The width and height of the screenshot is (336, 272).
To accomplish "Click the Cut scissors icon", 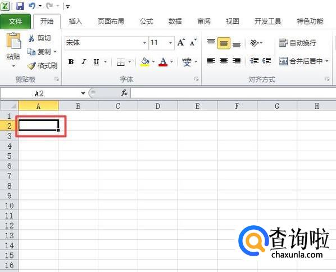I will click(x=31, y=38).
